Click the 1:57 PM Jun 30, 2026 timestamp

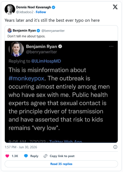(21, 147)
